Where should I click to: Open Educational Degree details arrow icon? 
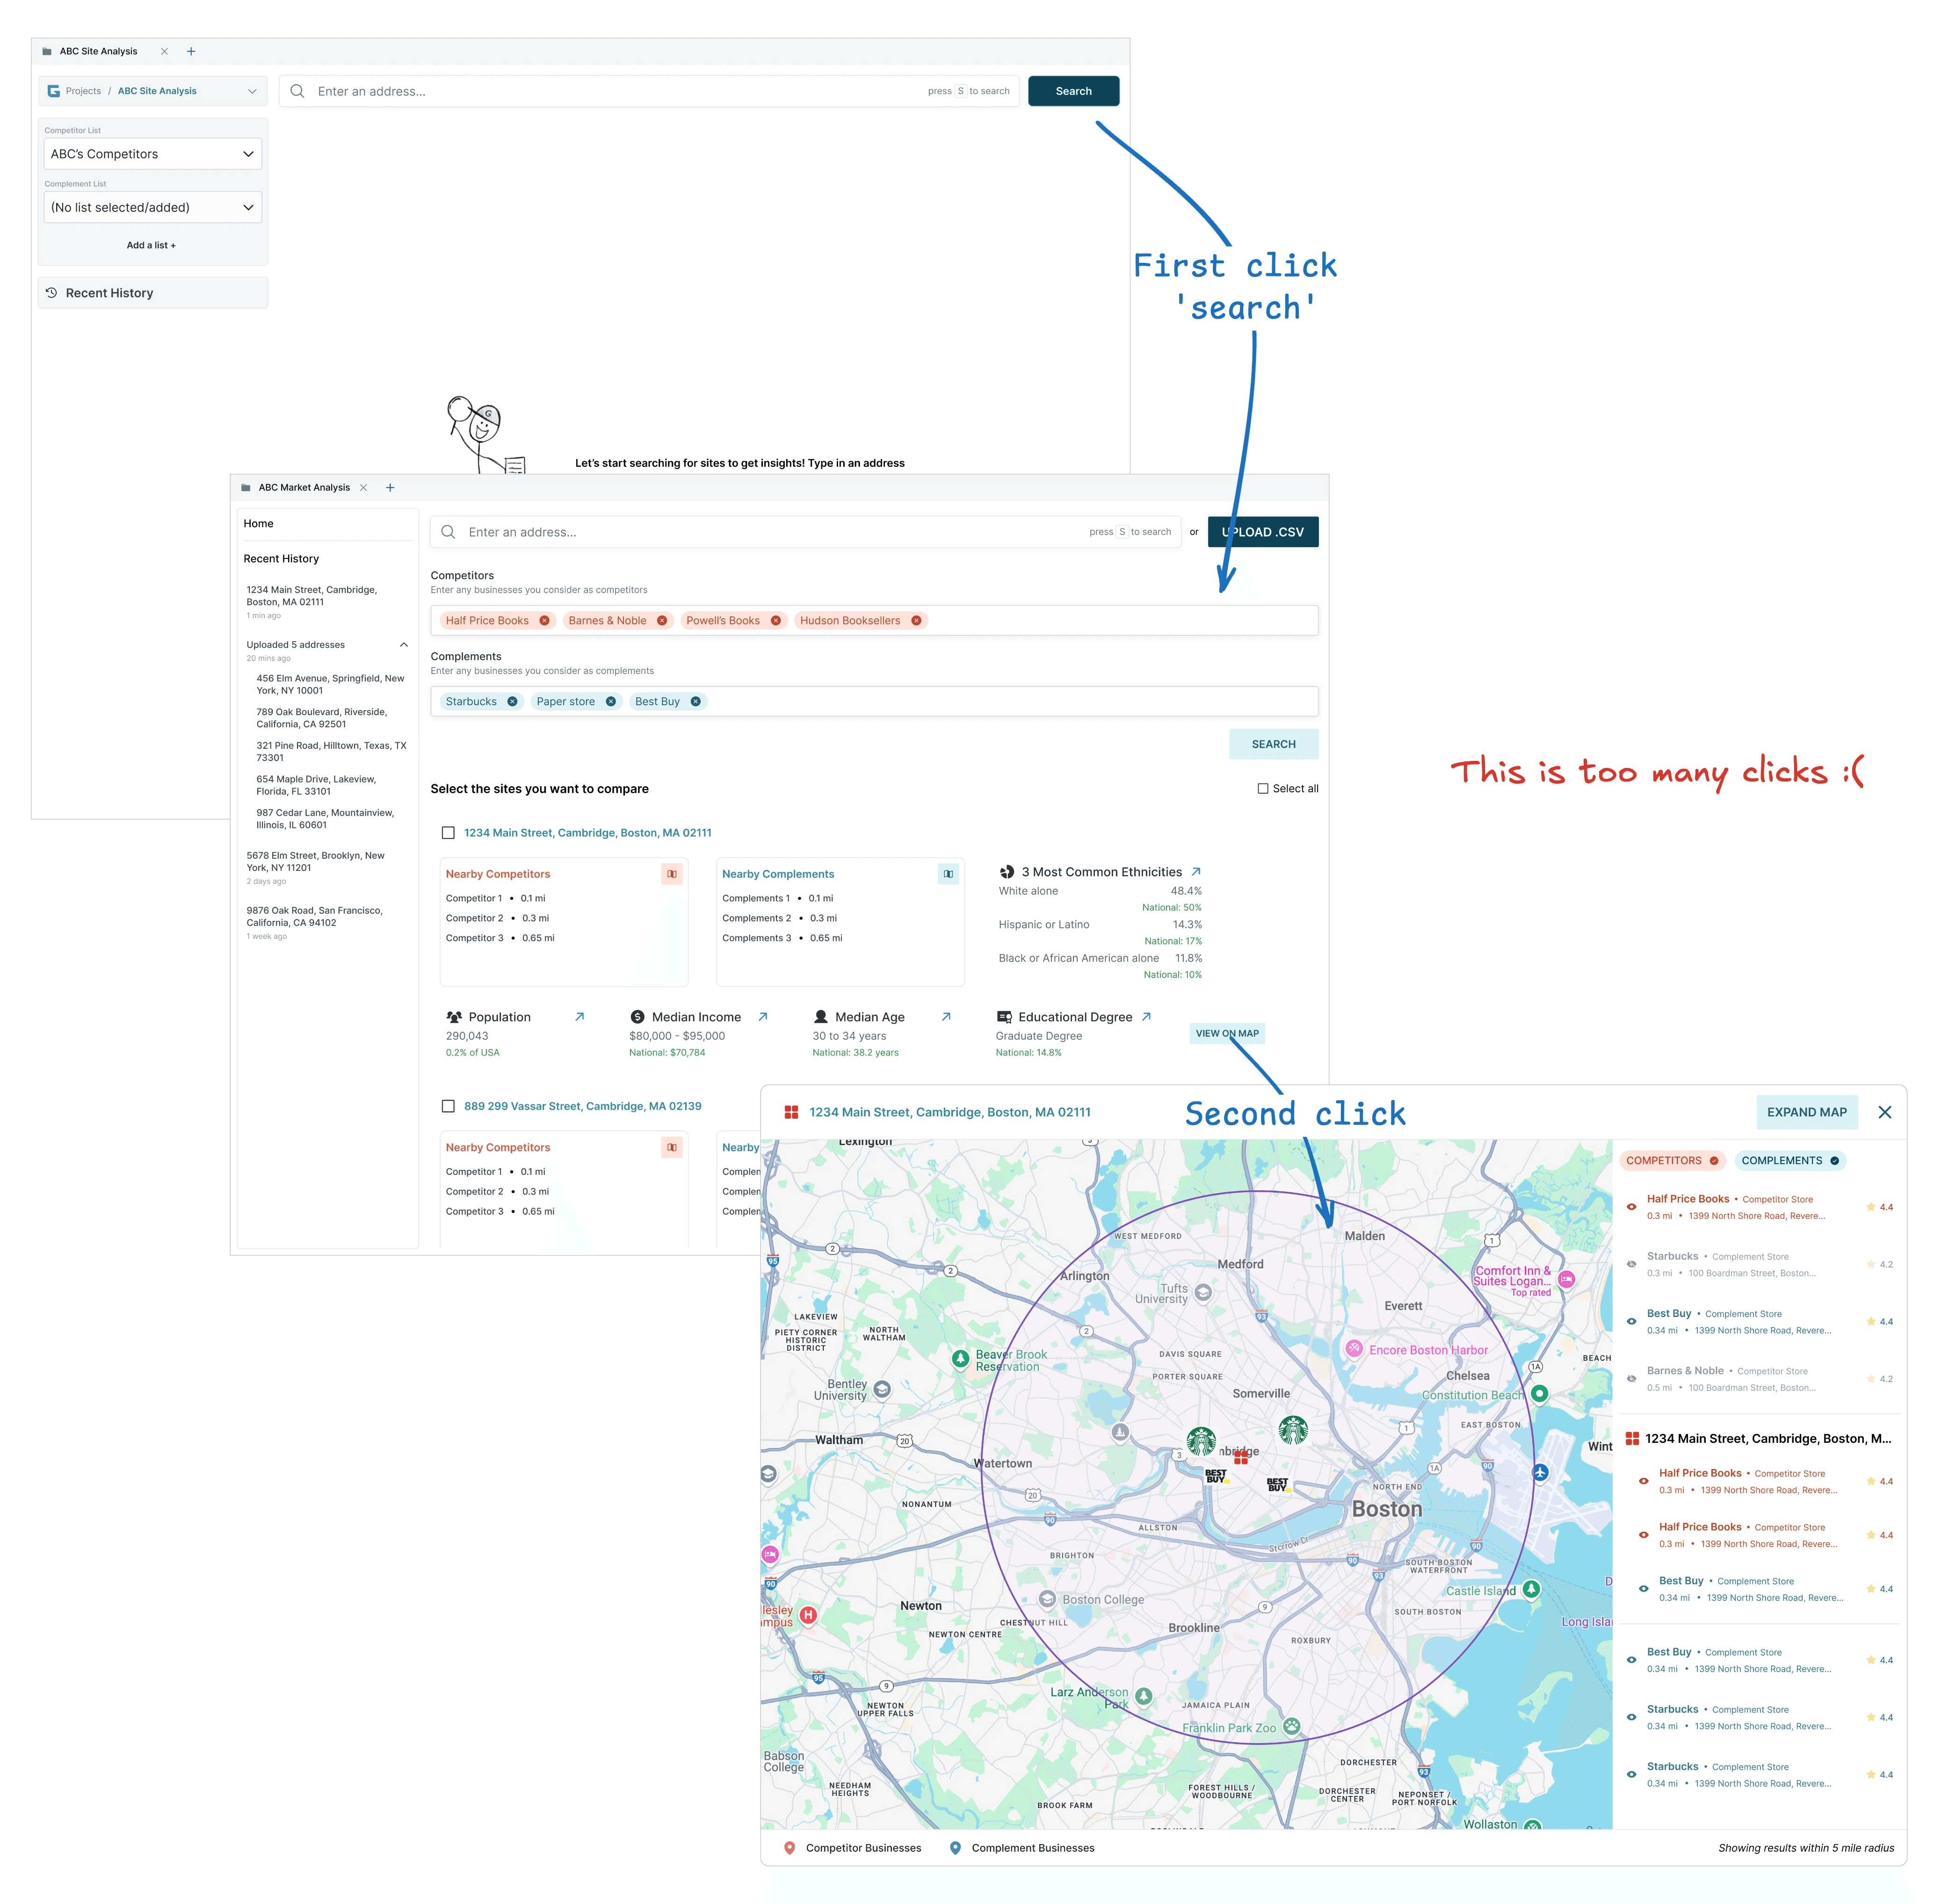pos(1146,1017)
